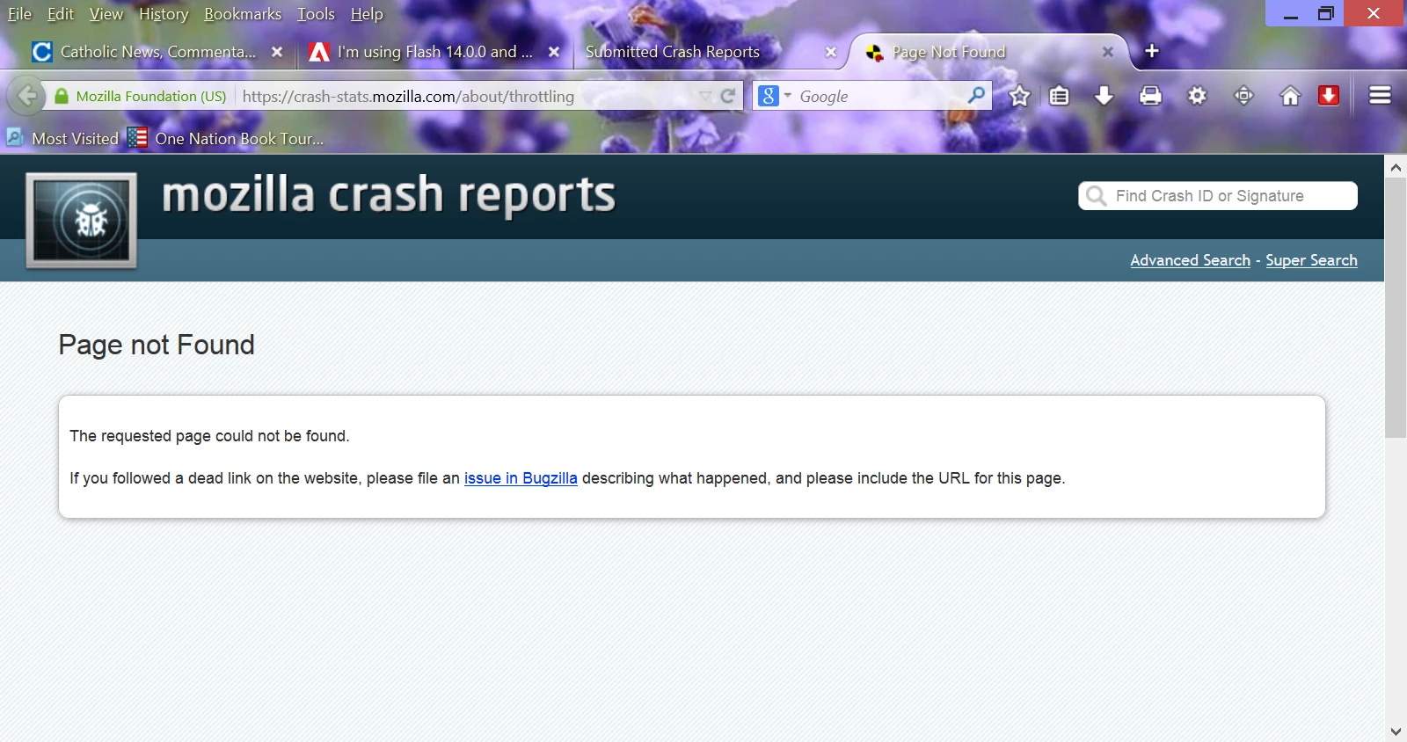
Task: Bookmark this page with the star icon
Action: [1019, 96]
